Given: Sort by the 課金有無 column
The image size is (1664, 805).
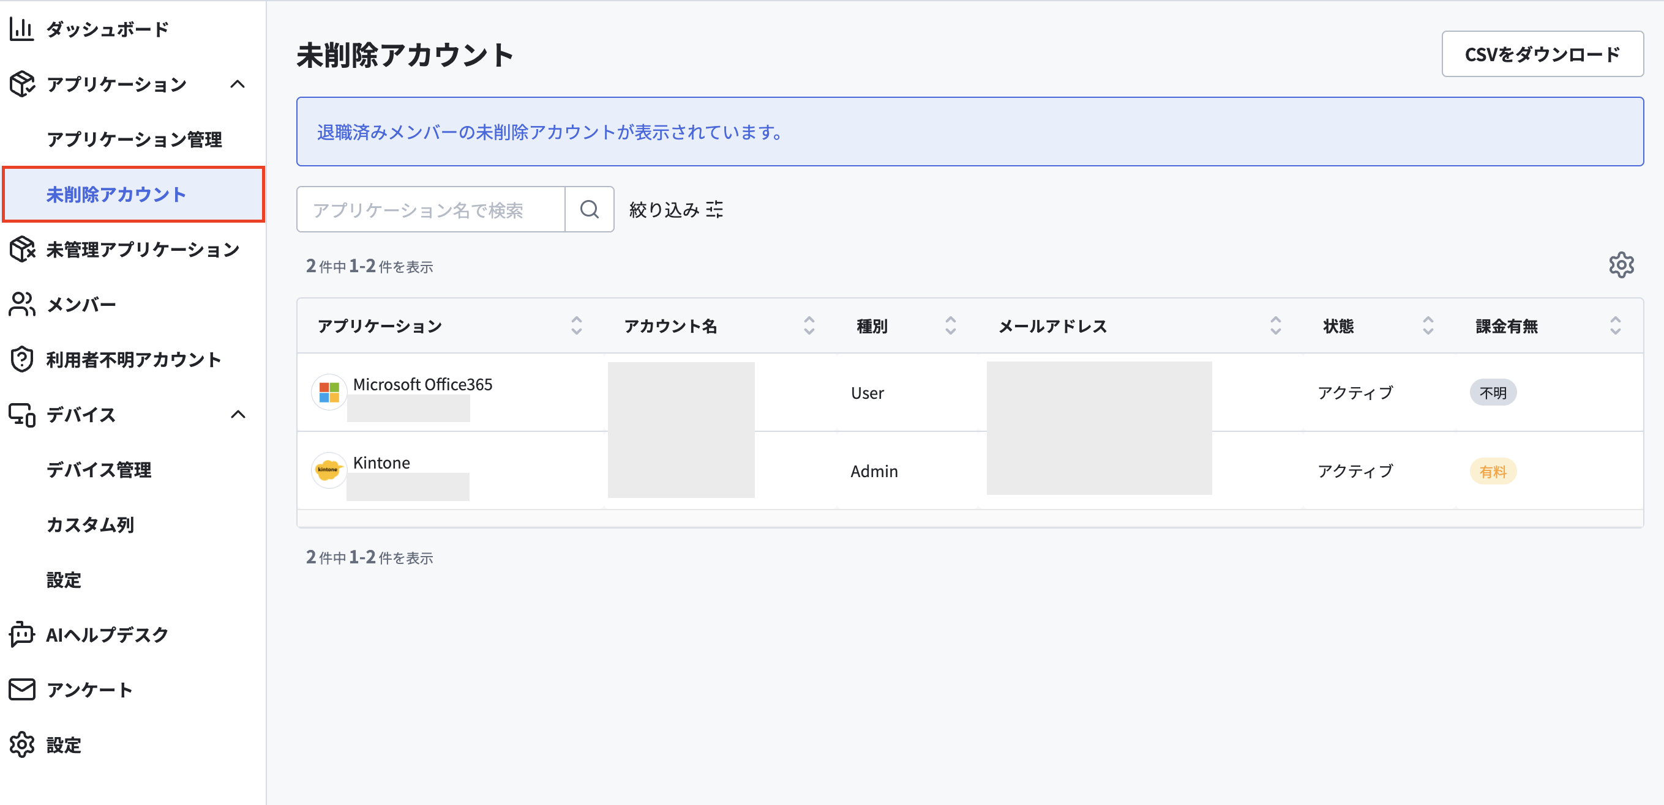Looking at the screenshot, I should point(1615,325).
